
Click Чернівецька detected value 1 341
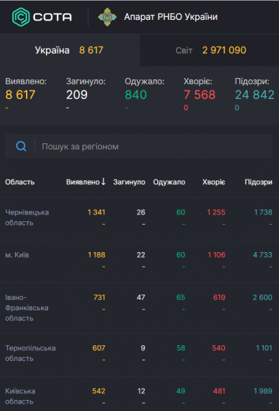tap(96, 212)
